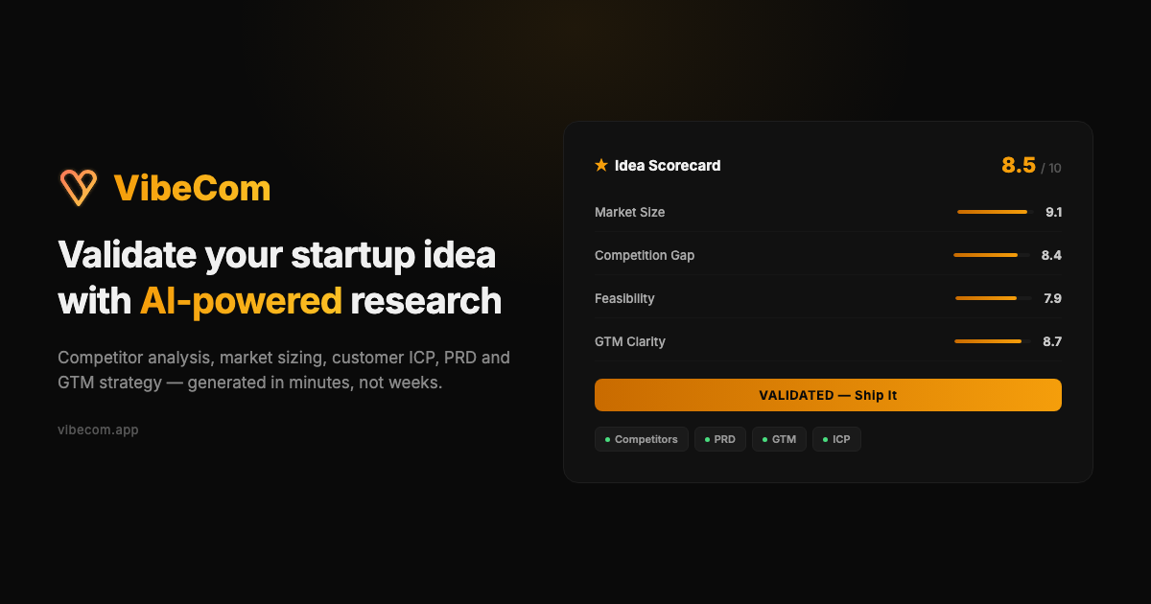
Task: Click the green dot on the Competitors pill
Action: point(608,439)
